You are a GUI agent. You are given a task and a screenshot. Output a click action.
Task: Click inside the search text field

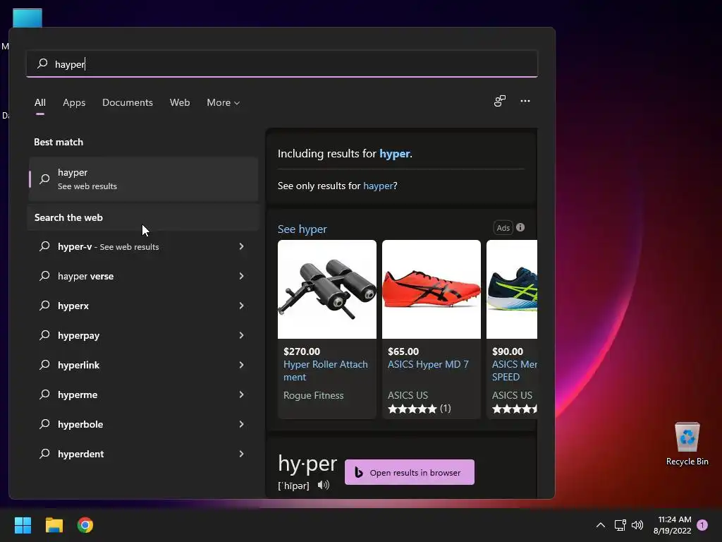pos(282,64)
